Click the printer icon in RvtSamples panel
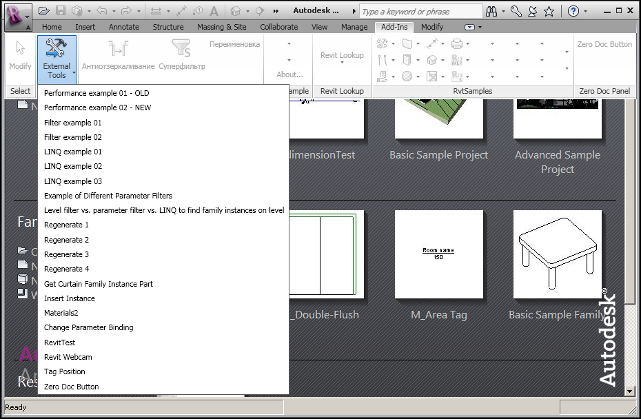This screenshot has height=419, width=641. pos(457,43)
